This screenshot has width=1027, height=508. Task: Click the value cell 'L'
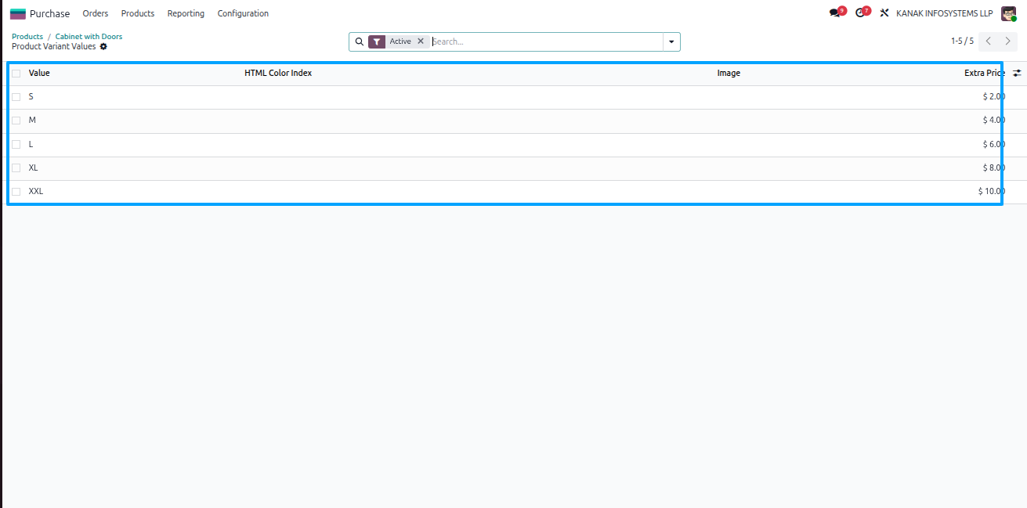pyautogui.click(x=31, y=144)
